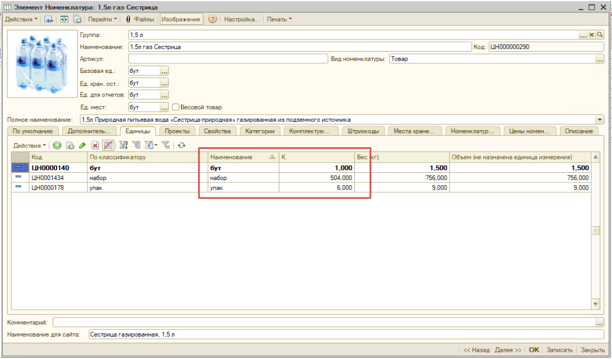Click the units table vertical scrollbar
The image size is (612, 359).
click(596, 231)
